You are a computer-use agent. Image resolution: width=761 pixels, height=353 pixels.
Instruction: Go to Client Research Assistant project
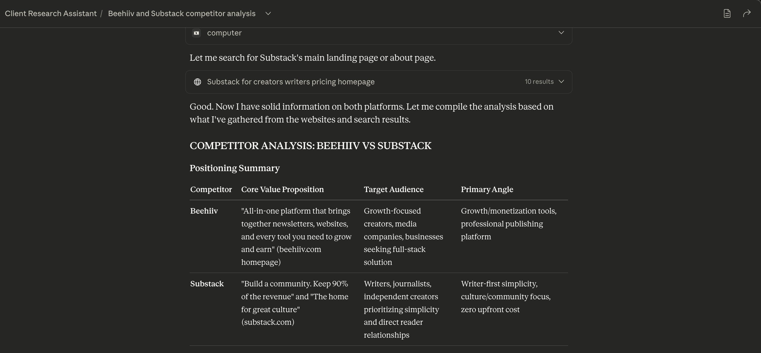tap(51, 14)
